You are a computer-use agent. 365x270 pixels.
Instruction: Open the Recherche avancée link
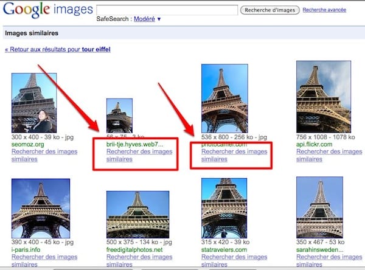324,10
